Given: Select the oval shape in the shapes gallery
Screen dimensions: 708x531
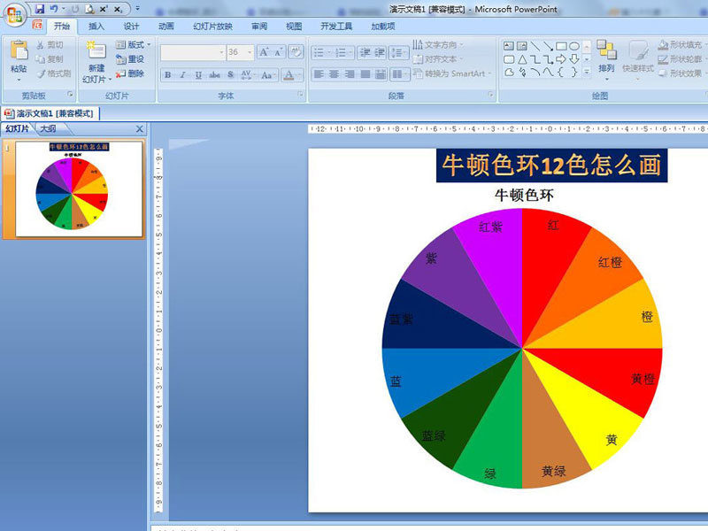Looking at the screenshot, I should [x=574, y=46].
